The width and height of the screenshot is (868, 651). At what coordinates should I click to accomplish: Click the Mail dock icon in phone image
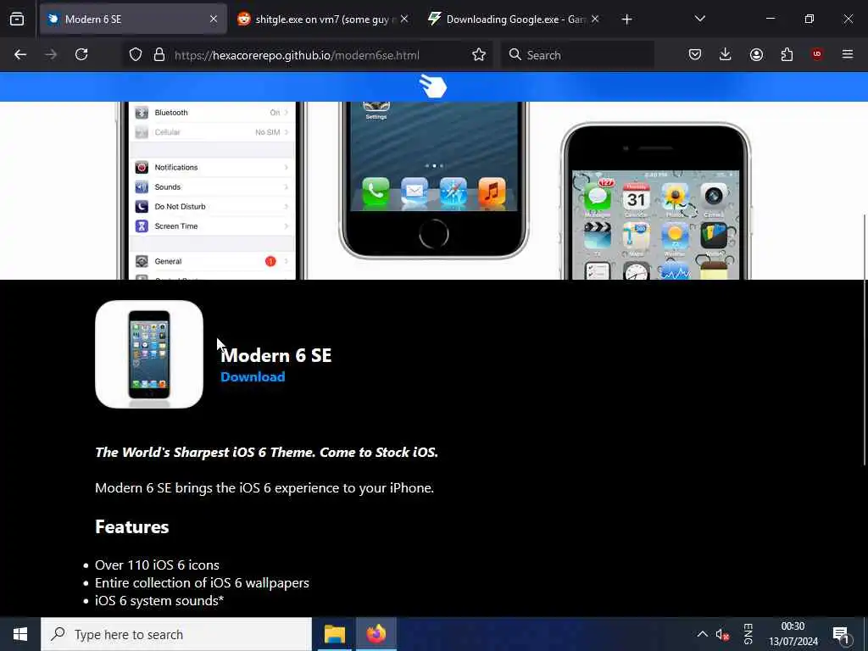pos(415,192)
